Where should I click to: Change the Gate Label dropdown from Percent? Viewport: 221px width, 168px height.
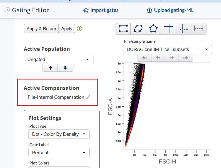[x=59, y=153]
